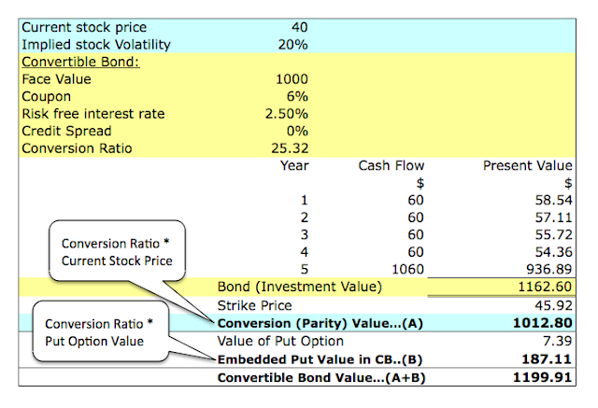Select the convertible bond total 1199.91
The image size is (598, 408).
pyautogui.click(x=542, y=377)
